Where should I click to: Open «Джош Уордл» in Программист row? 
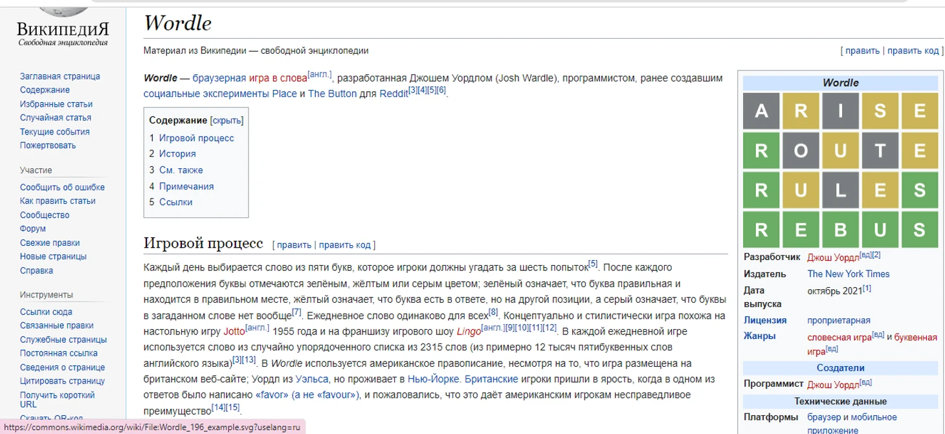tap(833, 385)
